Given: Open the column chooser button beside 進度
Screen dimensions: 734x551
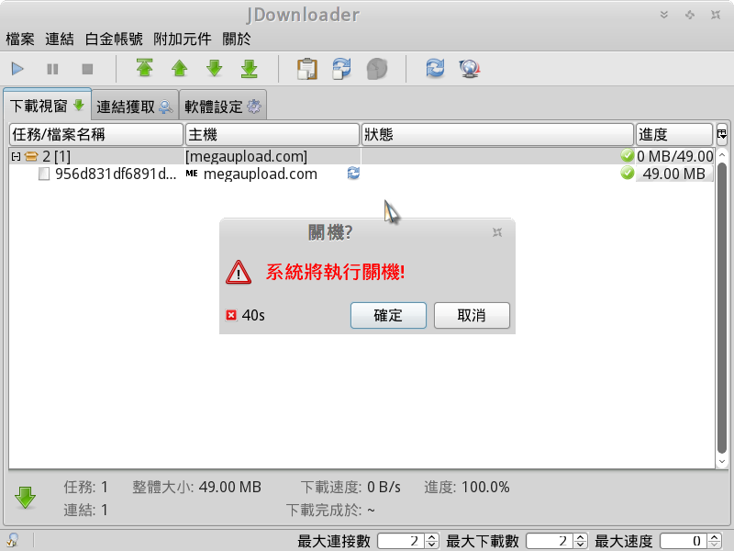Looking at the screenshot, I should pyautogui.click(x=721, y=135).
